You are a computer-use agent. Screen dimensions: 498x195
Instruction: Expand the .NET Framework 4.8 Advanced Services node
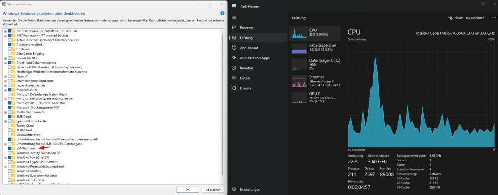pyautogui.click(x=5, y=35)
